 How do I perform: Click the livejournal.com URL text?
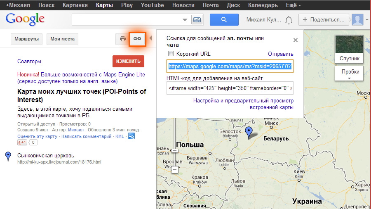[x=59, y=162]
